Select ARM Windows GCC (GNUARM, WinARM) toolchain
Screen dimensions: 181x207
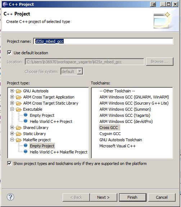pos(134,97)
